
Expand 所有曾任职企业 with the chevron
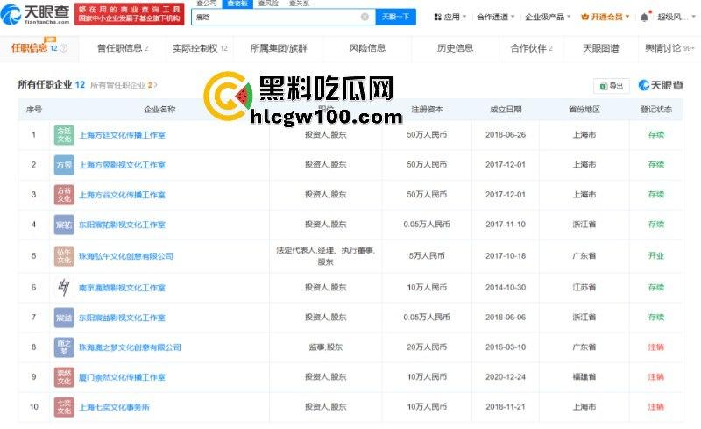pos(156,84)
